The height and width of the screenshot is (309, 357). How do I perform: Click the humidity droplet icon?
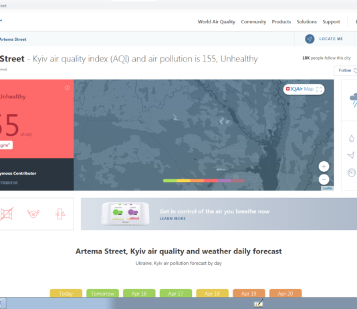[352, 138]
